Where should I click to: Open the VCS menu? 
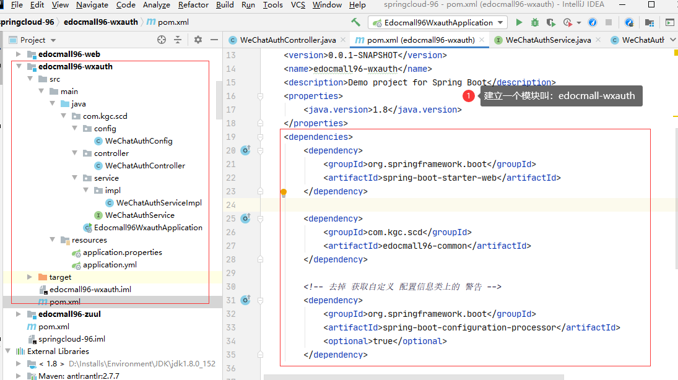tap(298, 5)
